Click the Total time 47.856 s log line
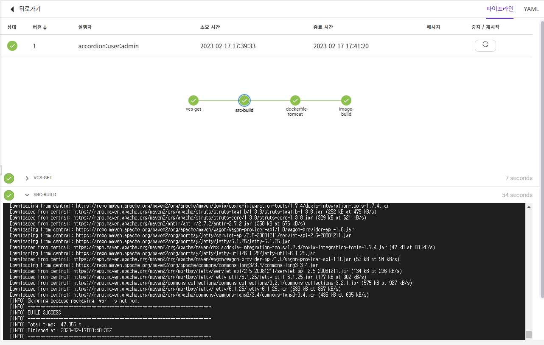Screen dimensions: 544x345 [x=45, y=325]
